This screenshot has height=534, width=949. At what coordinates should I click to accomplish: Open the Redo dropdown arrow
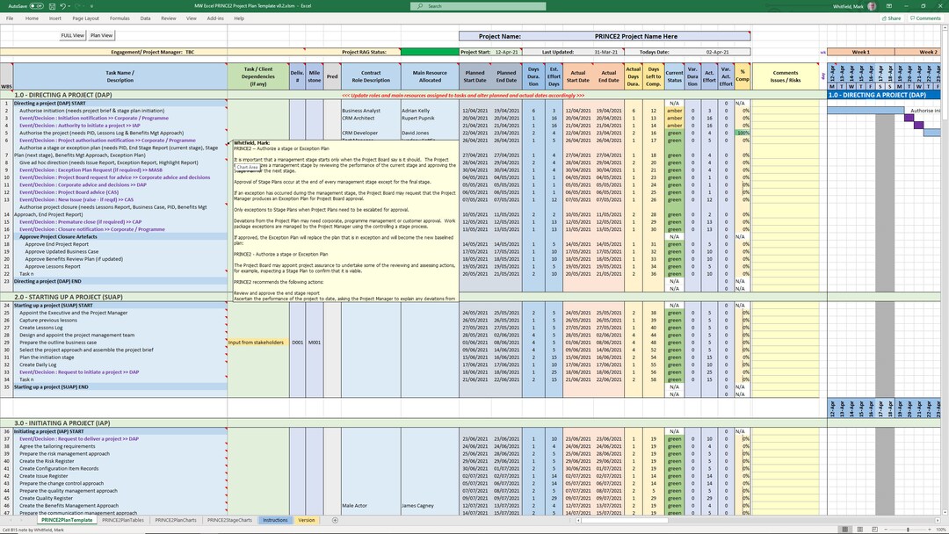click(x=83, y=5)
